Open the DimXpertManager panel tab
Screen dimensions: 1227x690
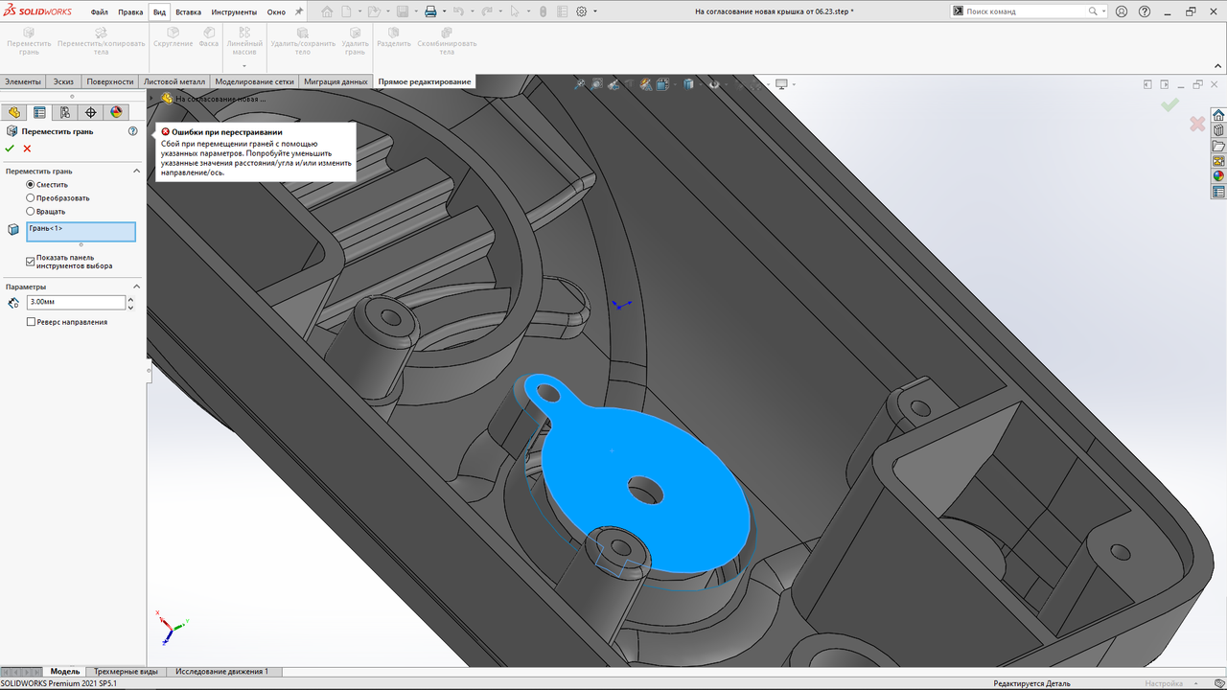tap(91, 112)
